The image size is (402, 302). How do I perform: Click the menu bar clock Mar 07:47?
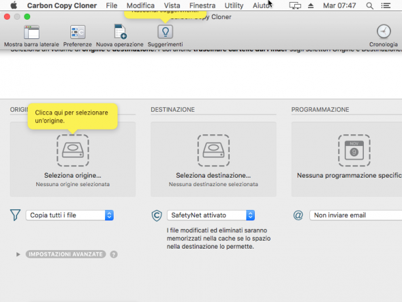pyautogui.click(x=339, y=5)
